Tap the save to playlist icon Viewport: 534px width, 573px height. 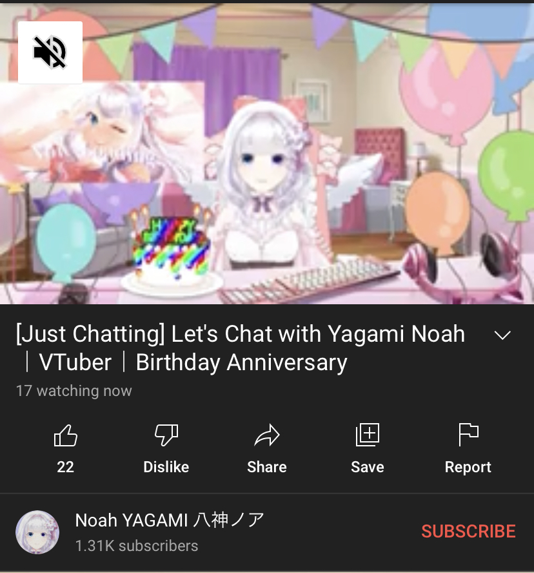coord(368,435)
